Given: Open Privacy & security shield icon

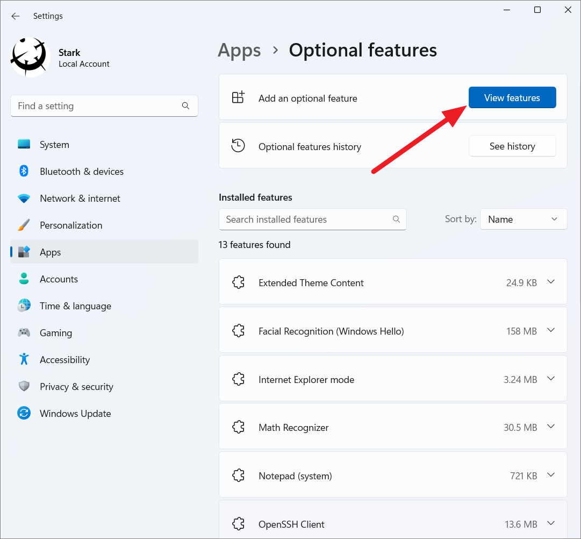Looking at the screenshot, I should [x=24, y=386].
